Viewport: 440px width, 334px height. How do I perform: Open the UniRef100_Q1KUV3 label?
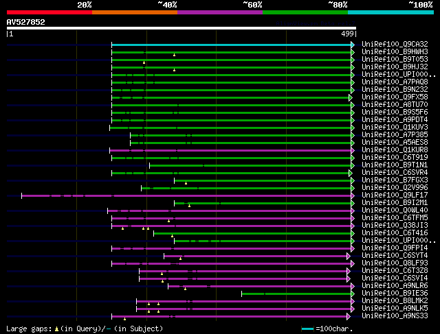coord(395,128)
